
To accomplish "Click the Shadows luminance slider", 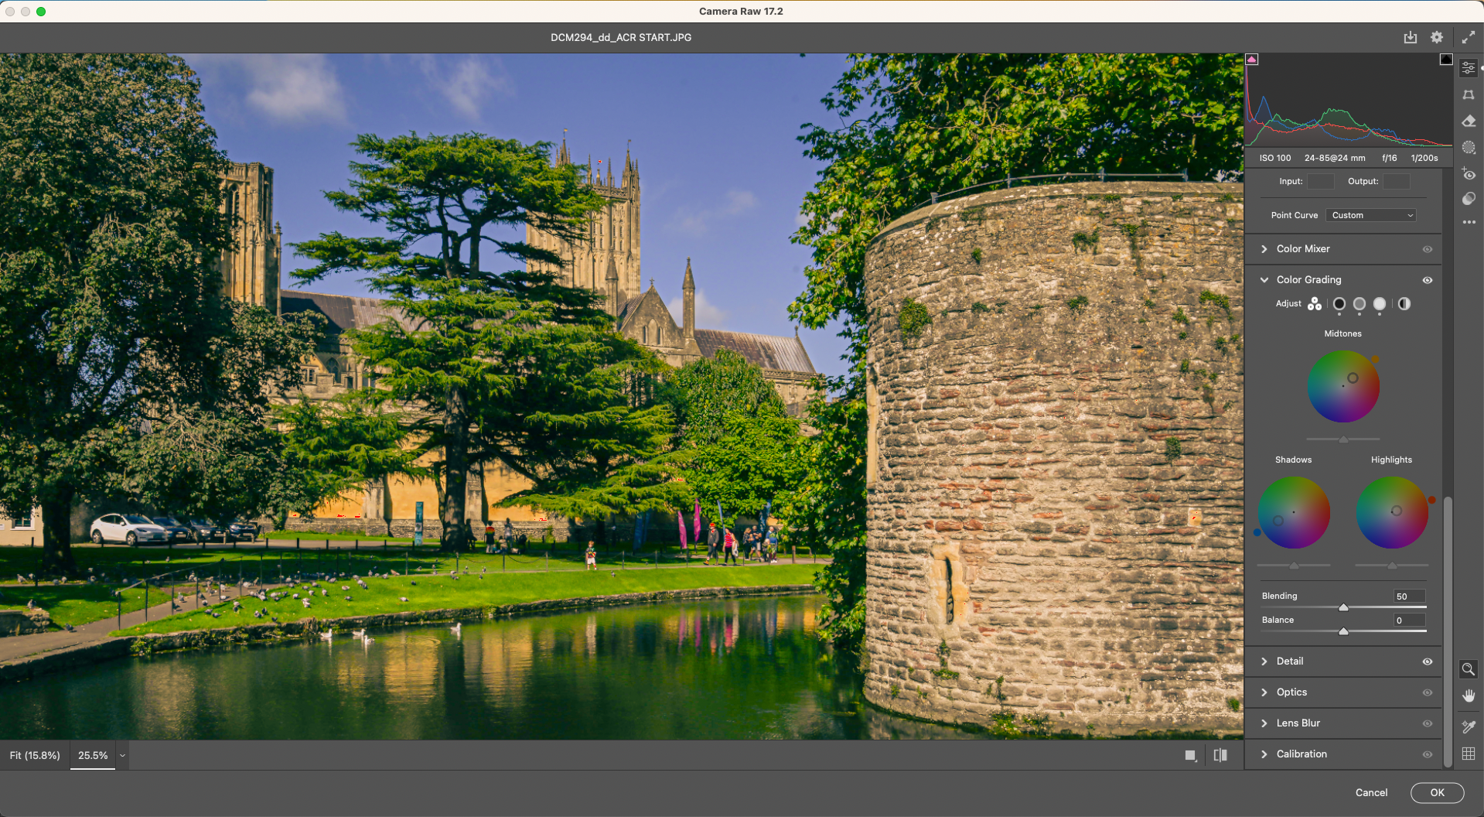I will [1294, 566].
